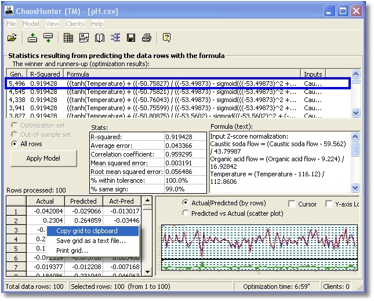Click the Act-Pred cell -0.007168 in row 7
The width and height of the screenshot is (374, 301).
122,267
